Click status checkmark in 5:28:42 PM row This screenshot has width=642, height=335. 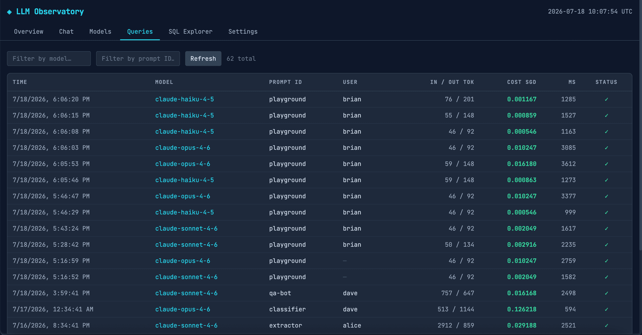(606, 245)
